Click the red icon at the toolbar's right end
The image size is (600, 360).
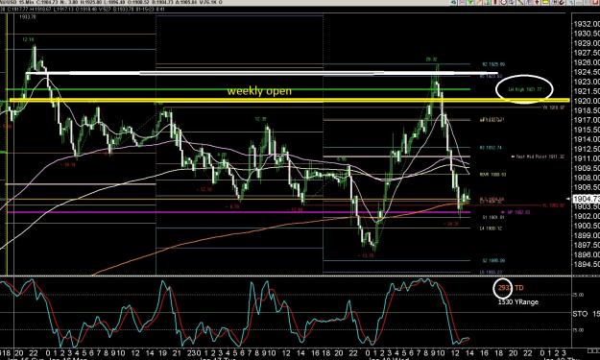click(x=595, y=2)
